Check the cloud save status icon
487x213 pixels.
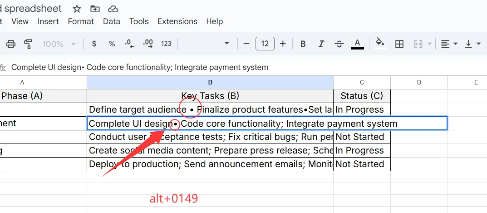(x=113, y=9)
